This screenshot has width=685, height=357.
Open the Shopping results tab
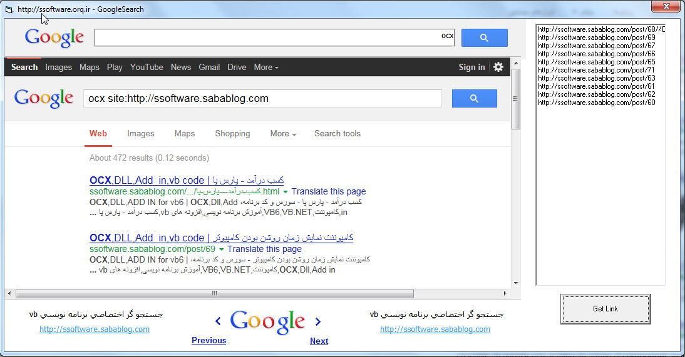pos(232,134)
